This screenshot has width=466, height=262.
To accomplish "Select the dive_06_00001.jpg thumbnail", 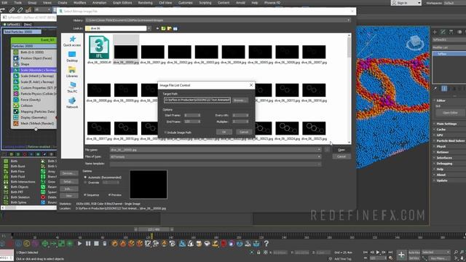I will [x=152, y=52].
